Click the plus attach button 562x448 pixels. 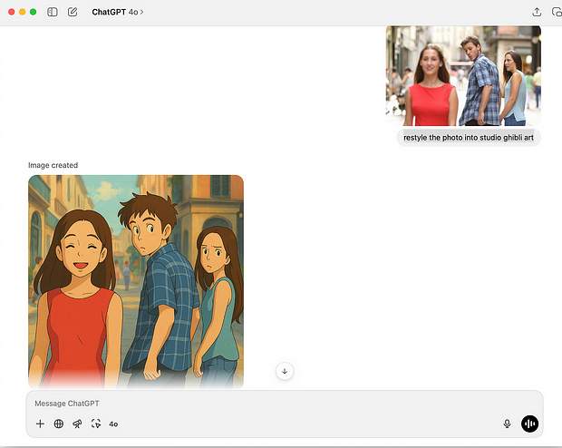click(x=40, y=424)
